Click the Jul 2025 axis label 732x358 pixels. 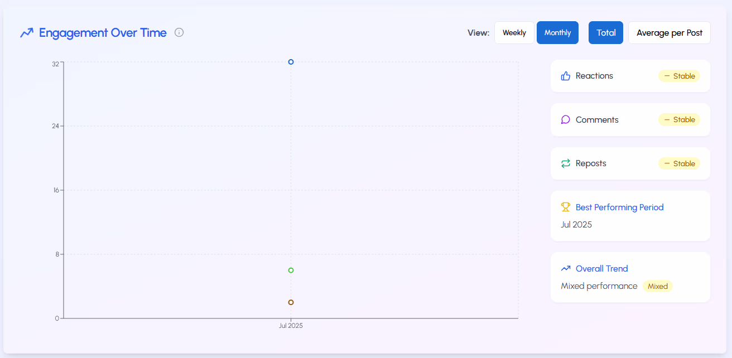[x=291, y=325]
